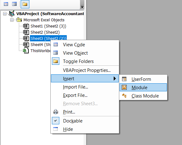Click the ThisWorkbook object icon

[x=26, y=51]
